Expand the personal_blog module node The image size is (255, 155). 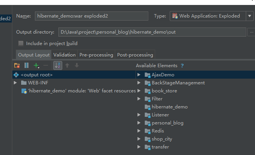[139, 123]
